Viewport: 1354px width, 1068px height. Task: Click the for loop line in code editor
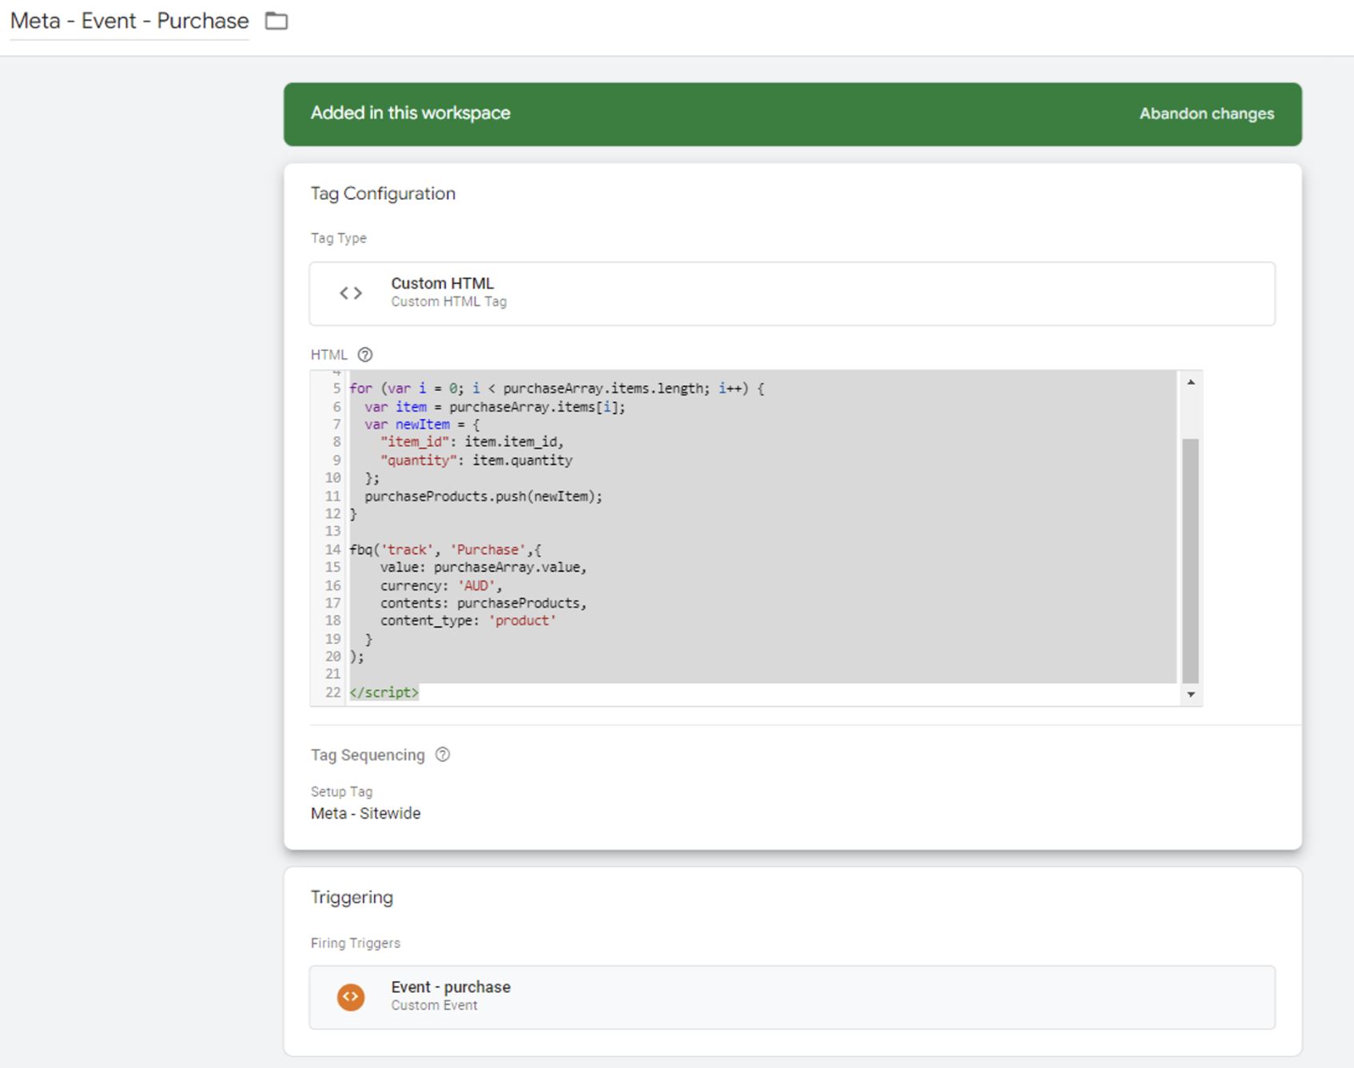[x=557, y=389]
